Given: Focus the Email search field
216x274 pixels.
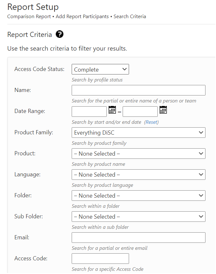Looking at the screenshot, I should [x=138, y=237].
